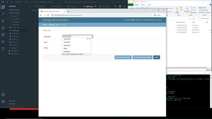The image size is (212, 119).
Task: Click the LOG OUT link
Action: 159,20
